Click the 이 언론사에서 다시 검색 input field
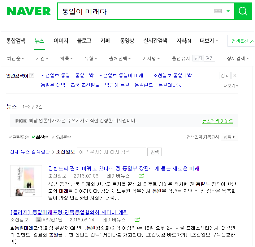255x247 pixels. [x=111, y=152]
